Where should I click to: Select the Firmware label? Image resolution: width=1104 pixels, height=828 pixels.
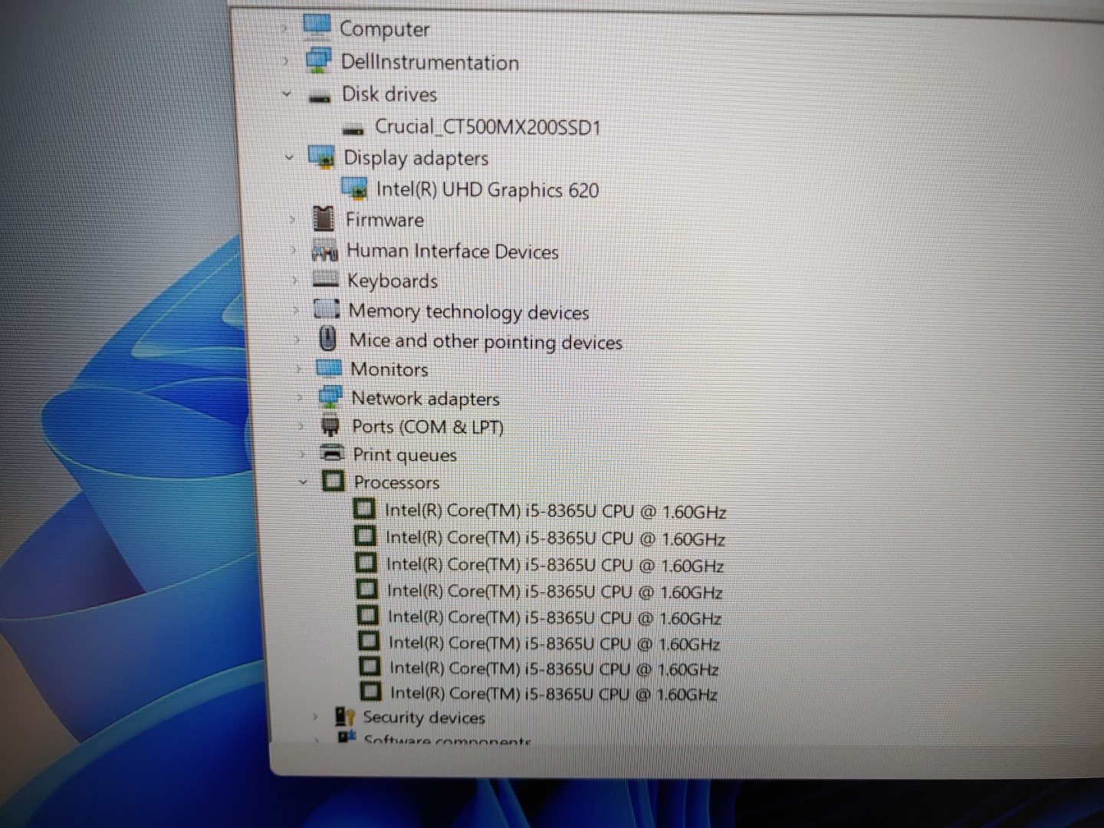pos(384,220)
